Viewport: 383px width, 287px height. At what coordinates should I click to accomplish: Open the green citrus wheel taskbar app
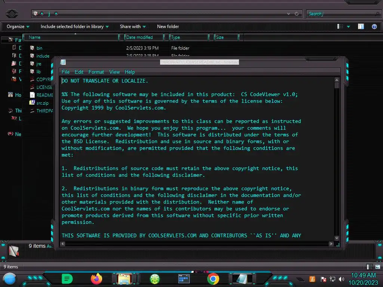pyautogui.click(x=154, y=279)
